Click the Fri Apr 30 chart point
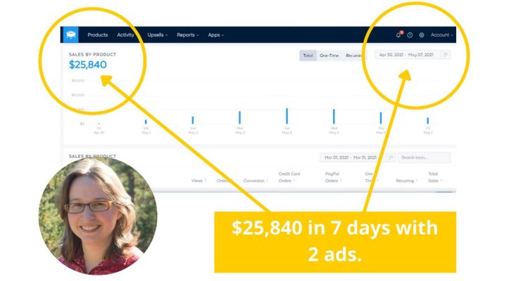This screenshot has width=509, height=281. coord(99,124)
